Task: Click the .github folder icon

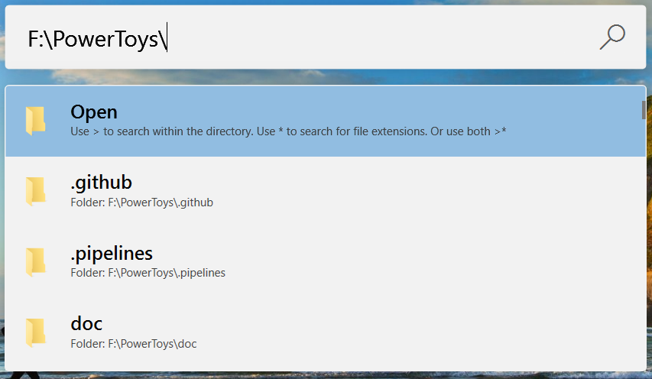Action: click(35, 191)
